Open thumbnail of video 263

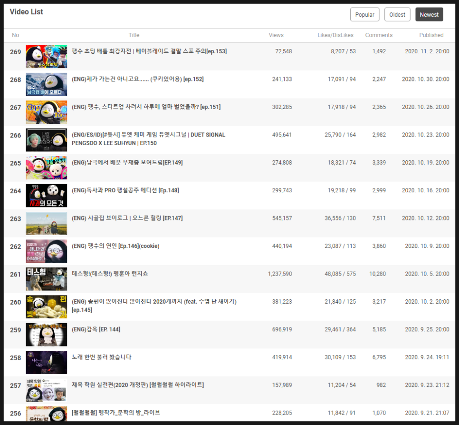[x=46, y=223]
